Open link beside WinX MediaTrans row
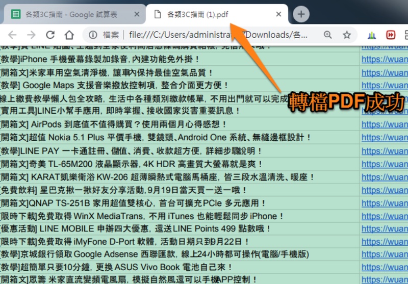Viewport: 408px width, 284px height. point(385,216)
